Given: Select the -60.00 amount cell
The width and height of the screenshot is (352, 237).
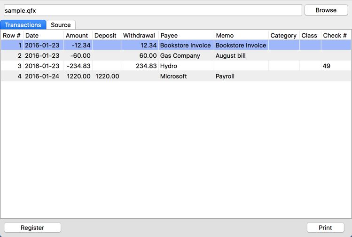Looking at the screenshot, I should click(x=78, y=55).
